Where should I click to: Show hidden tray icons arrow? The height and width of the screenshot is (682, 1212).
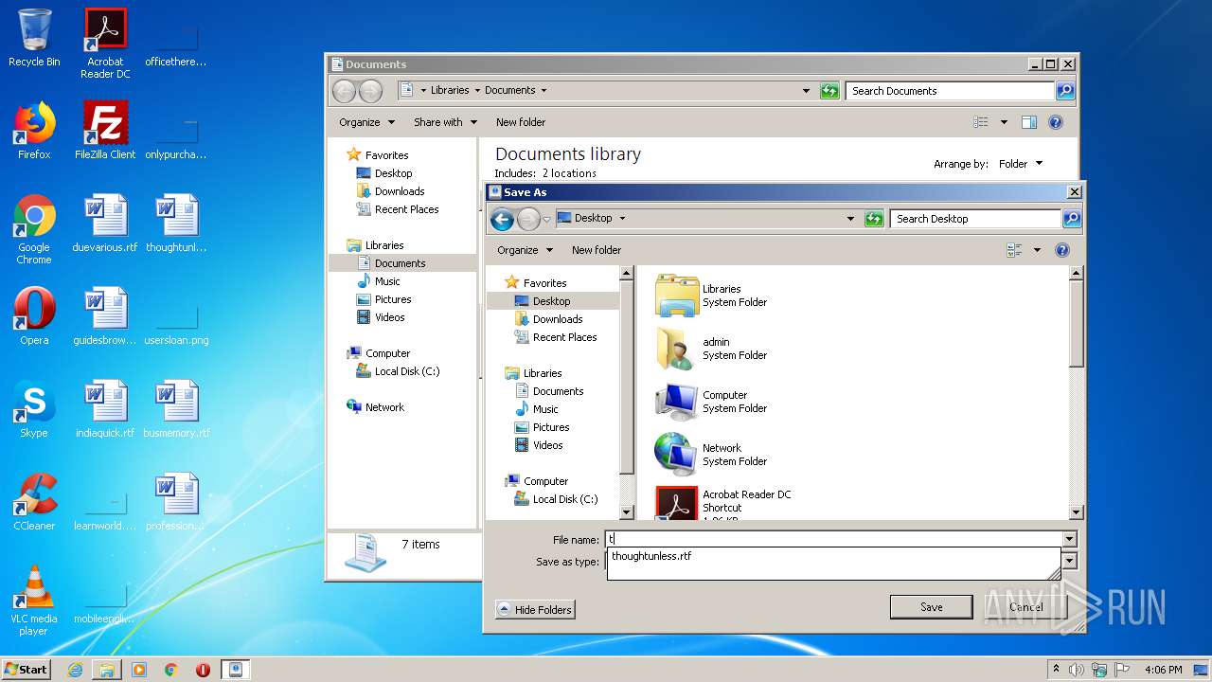tap(1056, 670)
